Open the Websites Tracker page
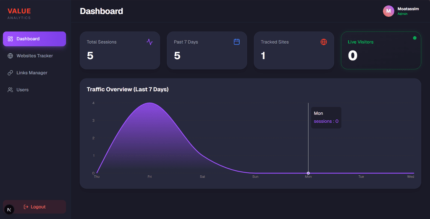The width and height of the screenshot is (430, 219). [x=34, y=56]
